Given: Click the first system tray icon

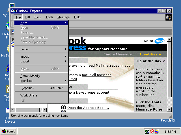Looking at the screenshot, I should [x=147, y=131].
